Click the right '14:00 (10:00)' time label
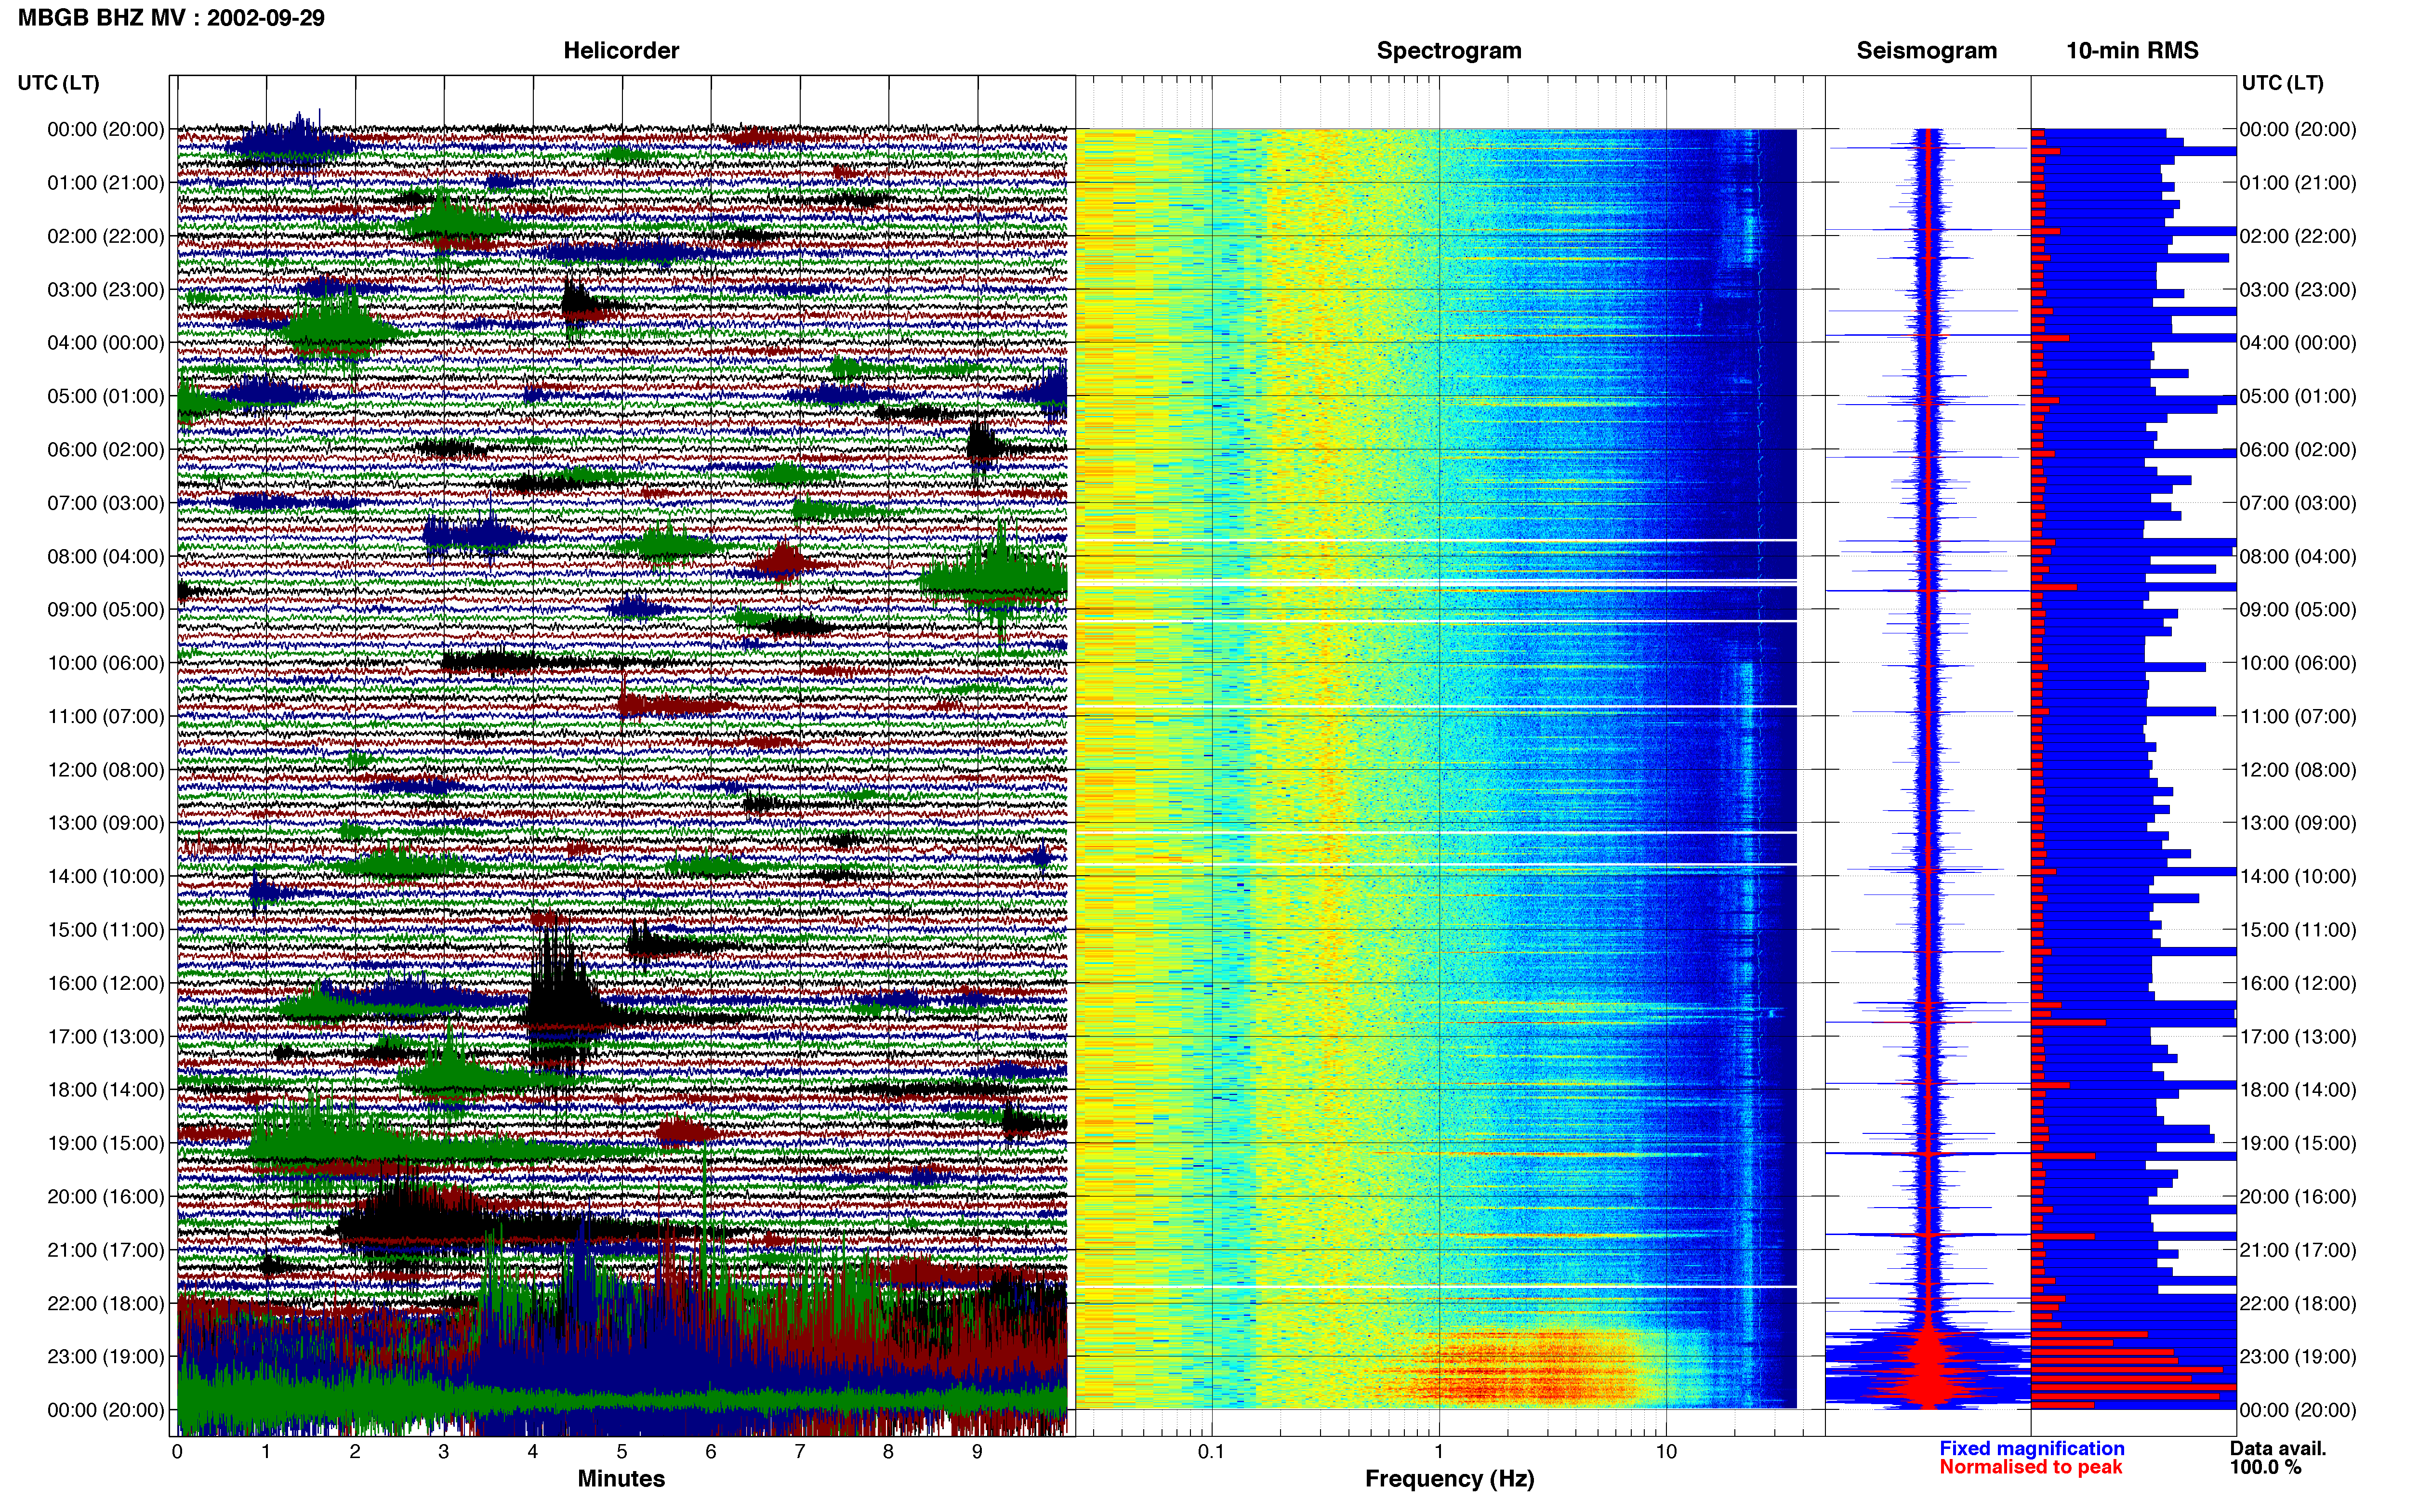2418x1512 pixels. pos(2298,877)
